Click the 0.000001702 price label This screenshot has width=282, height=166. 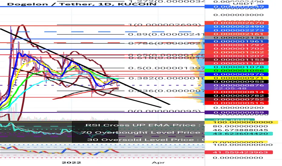click(x=237, y=49)
